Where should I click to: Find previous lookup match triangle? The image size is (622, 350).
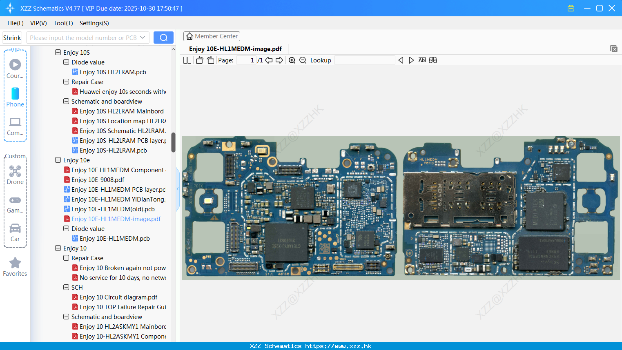click(401, 60)
